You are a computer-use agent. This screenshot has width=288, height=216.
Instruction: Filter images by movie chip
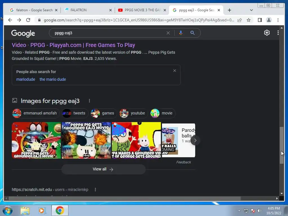pos(162,113)
